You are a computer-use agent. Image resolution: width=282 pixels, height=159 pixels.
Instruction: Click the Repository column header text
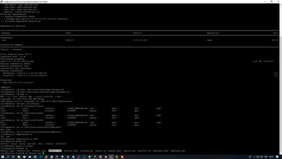click(213, 33)
